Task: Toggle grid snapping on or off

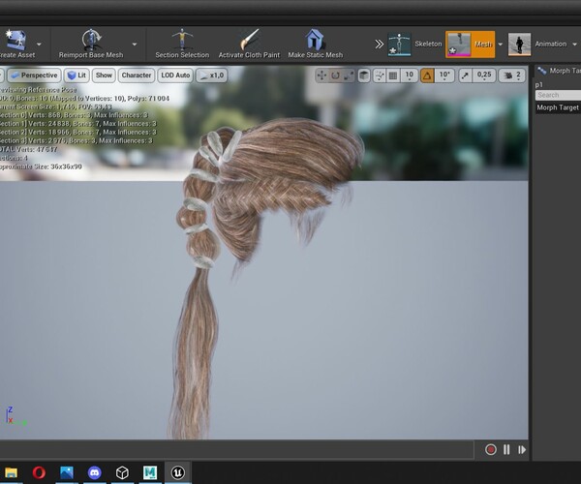Action: pyautogui.click(x=393, y=76)
